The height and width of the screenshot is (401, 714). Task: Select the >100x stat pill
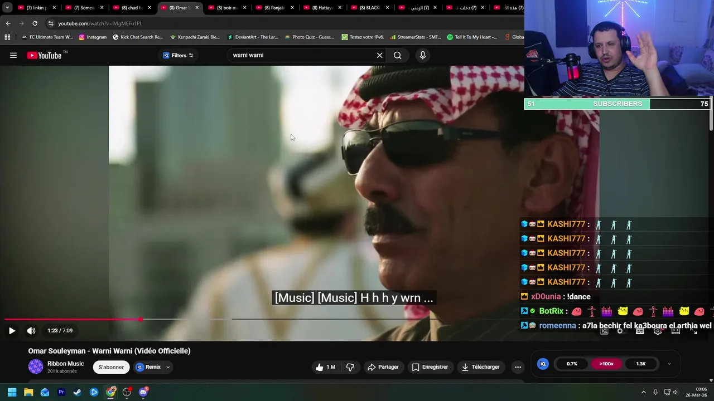click(606, 364)
